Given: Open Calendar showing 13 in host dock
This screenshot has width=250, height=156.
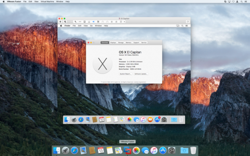Looking at the screenshot, I should point(101,150).
